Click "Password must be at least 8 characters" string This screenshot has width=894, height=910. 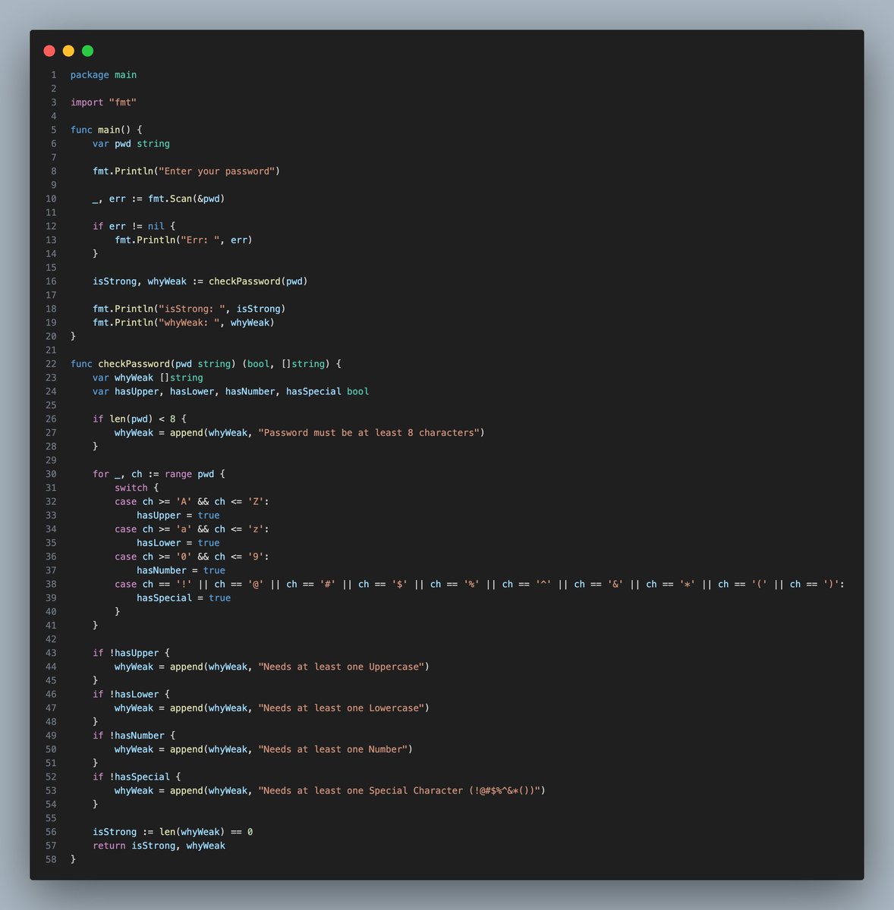pyautogui.click(x=368, y=432)
